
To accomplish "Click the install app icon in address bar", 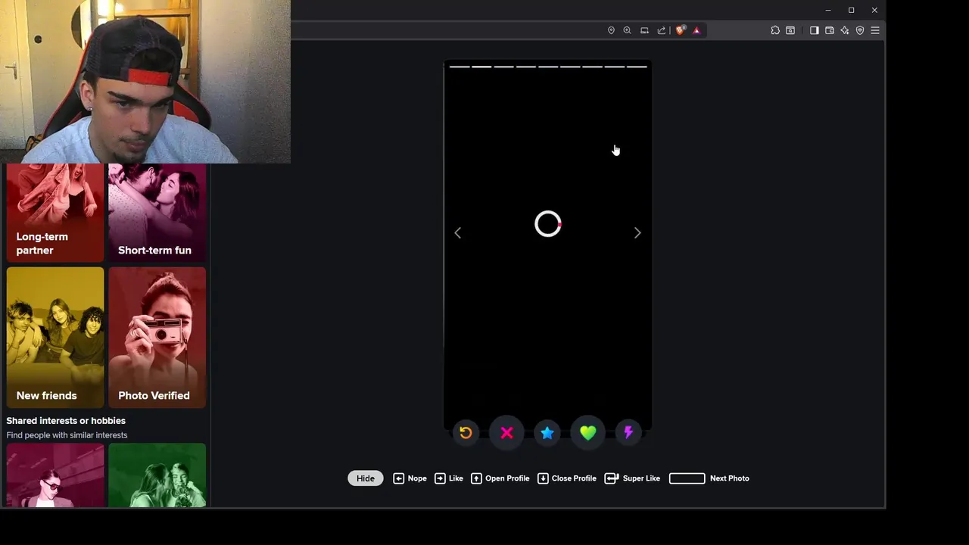I will (644, 30).
